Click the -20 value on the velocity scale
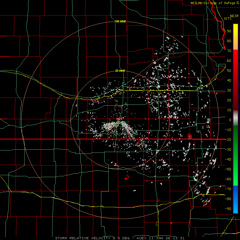This screenshot has width=240, height=240. (x=228, y=140)
